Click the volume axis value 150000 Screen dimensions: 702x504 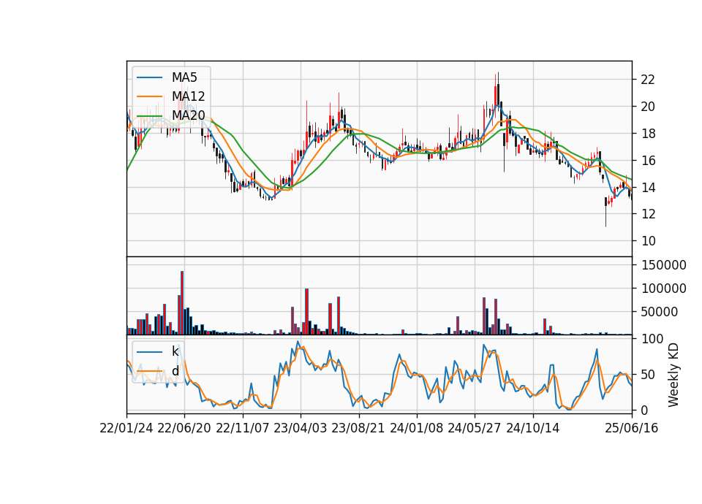pyautogui.click(x=663, y=265)
